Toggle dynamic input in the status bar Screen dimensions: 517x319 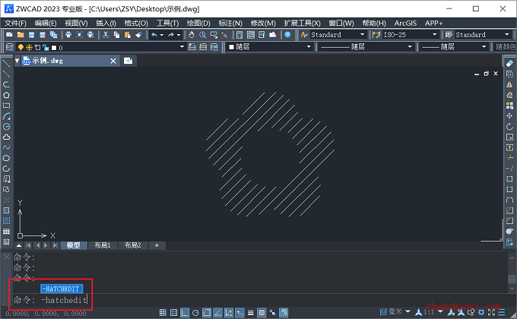click(x=239, y=312)
